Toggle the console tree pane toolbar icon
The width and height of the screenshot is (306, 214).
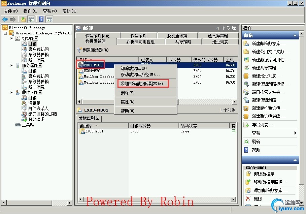(x=31, y=19)
